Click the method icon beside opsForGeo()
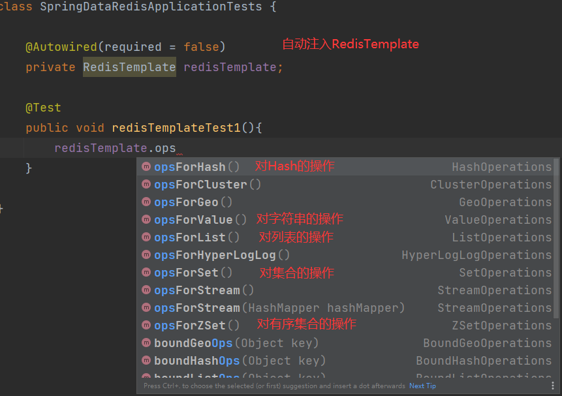 point(146,202)
